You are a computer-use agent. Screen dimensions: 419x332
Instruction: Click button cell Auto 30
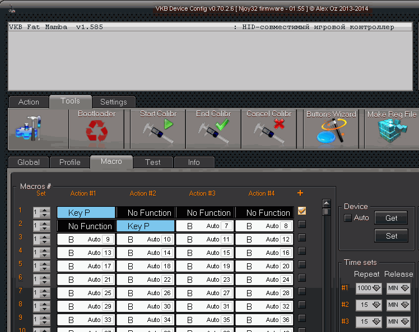coord(146,306)
